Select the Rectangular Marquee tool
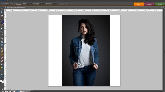165x92 pixels. coord(2,22)
